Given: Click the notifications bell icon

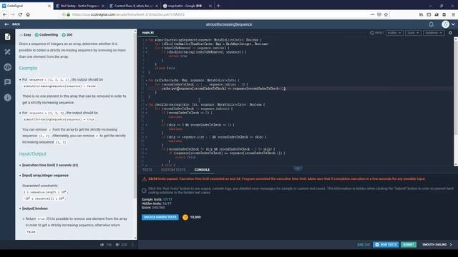Looking at the screenshot, I should coord(431,24).
